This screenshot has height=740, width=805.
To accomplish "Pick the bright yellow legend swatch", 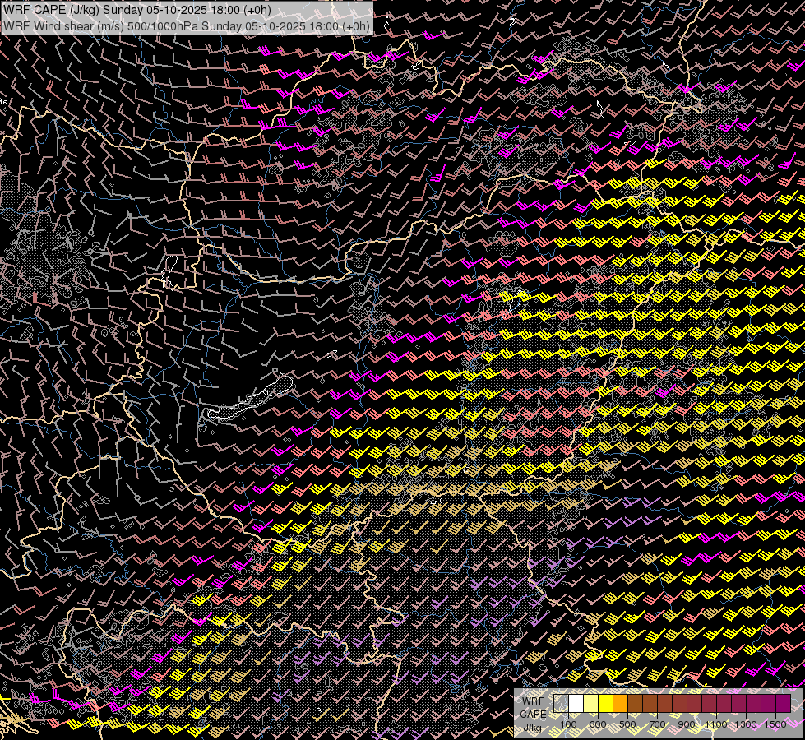I will coord(606,704).
